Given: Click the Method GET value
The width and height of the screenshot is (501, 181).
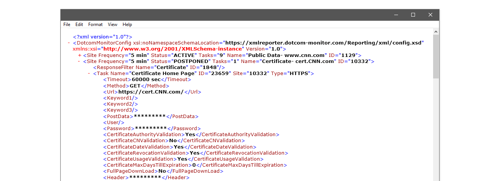Looking at the screenshot, I should click(x=135, y=86).
